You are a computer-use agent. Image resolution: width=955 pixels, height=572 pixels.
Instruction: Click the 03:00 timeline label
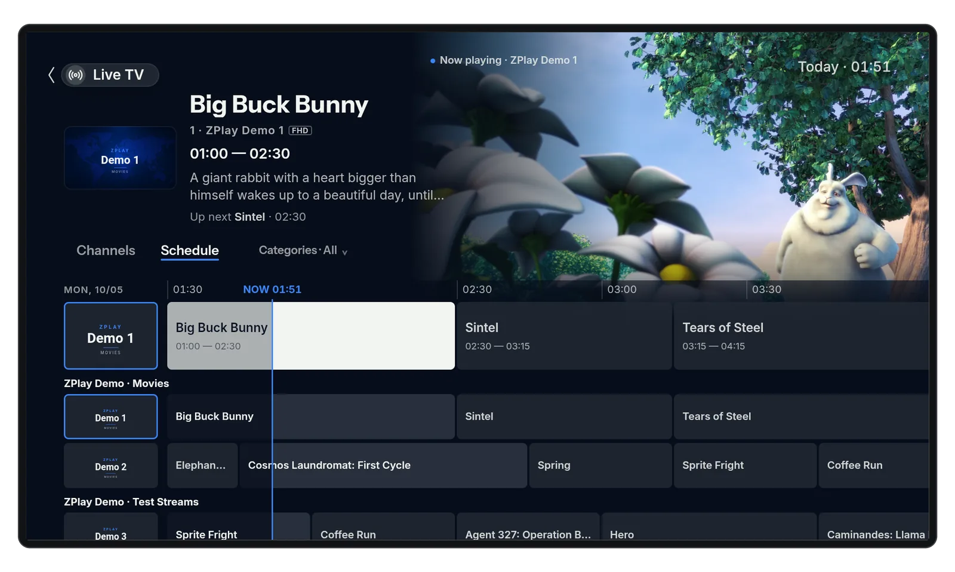pos(622,289)
